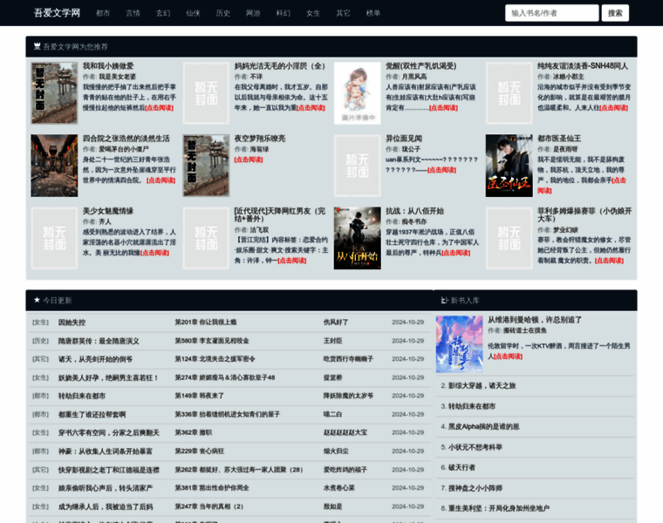Click author 伤风好了 in updates list
Image resolution: width=663 pixels, height=523 pixels.
coord(336,323)
